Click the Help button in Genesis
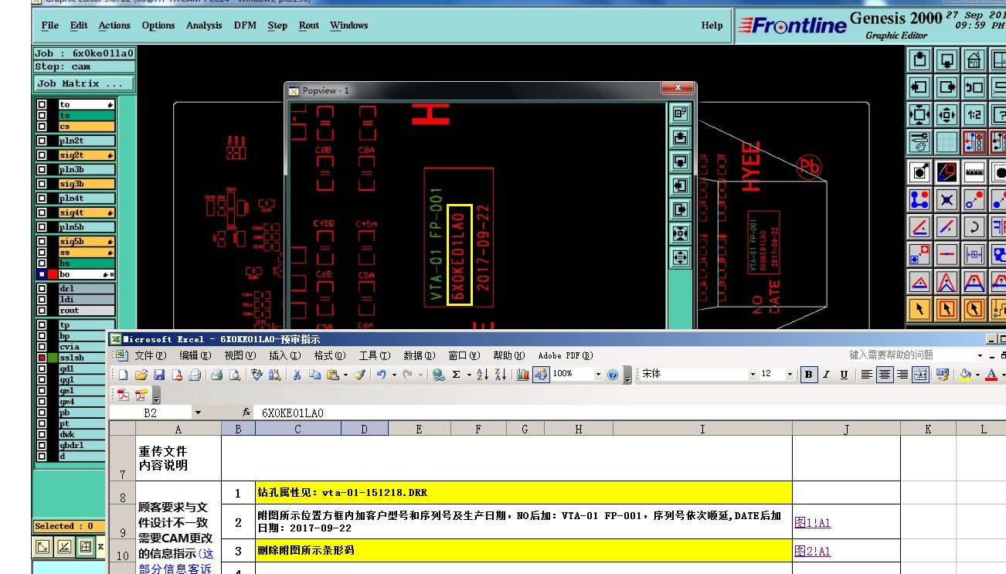The image size is (1006, 574). pyautogui.click(x=712, y=25)
